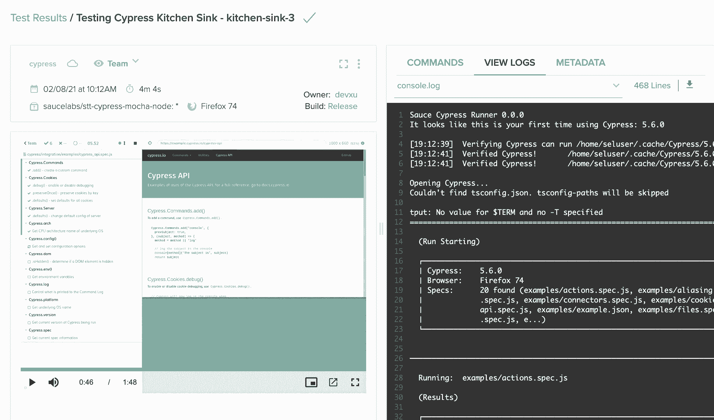
Task: Enter fullscreen video mode
Action: 355,382
